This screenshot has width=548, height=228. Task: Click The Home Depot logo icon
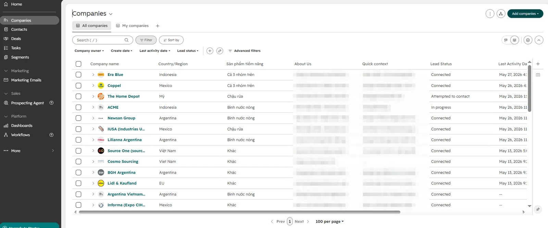click(101, 96)
